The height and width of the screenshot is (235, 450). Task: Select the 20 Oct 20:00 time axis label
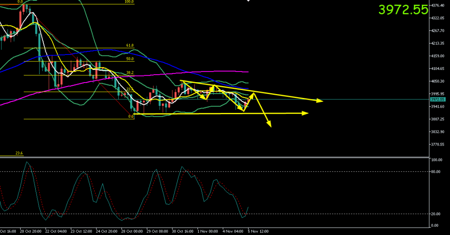coord(30,231)
